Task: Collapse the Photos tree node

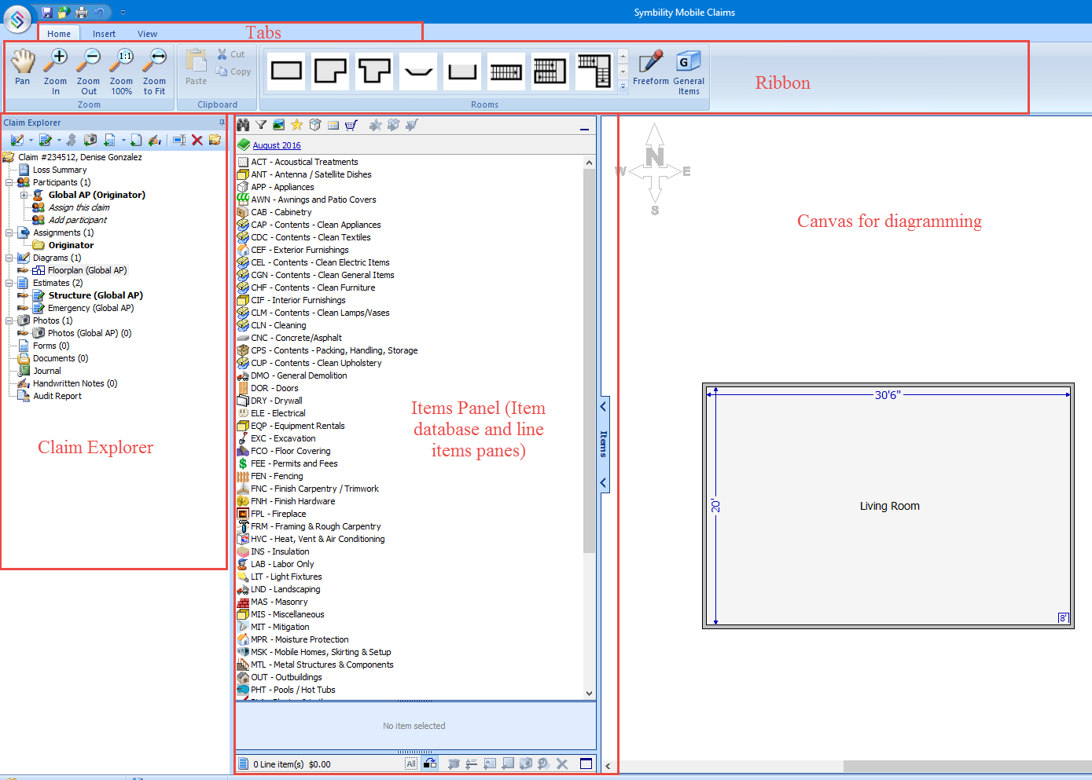Action: click(9, 320)
